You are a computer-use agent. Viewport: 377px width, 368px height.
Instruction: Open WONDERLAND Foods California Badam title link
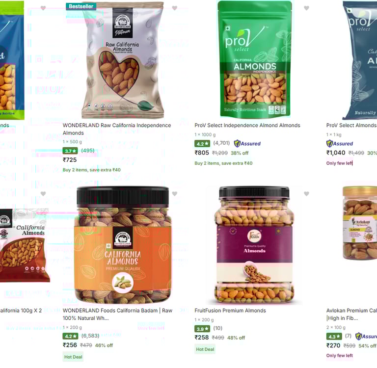point(118,314)
